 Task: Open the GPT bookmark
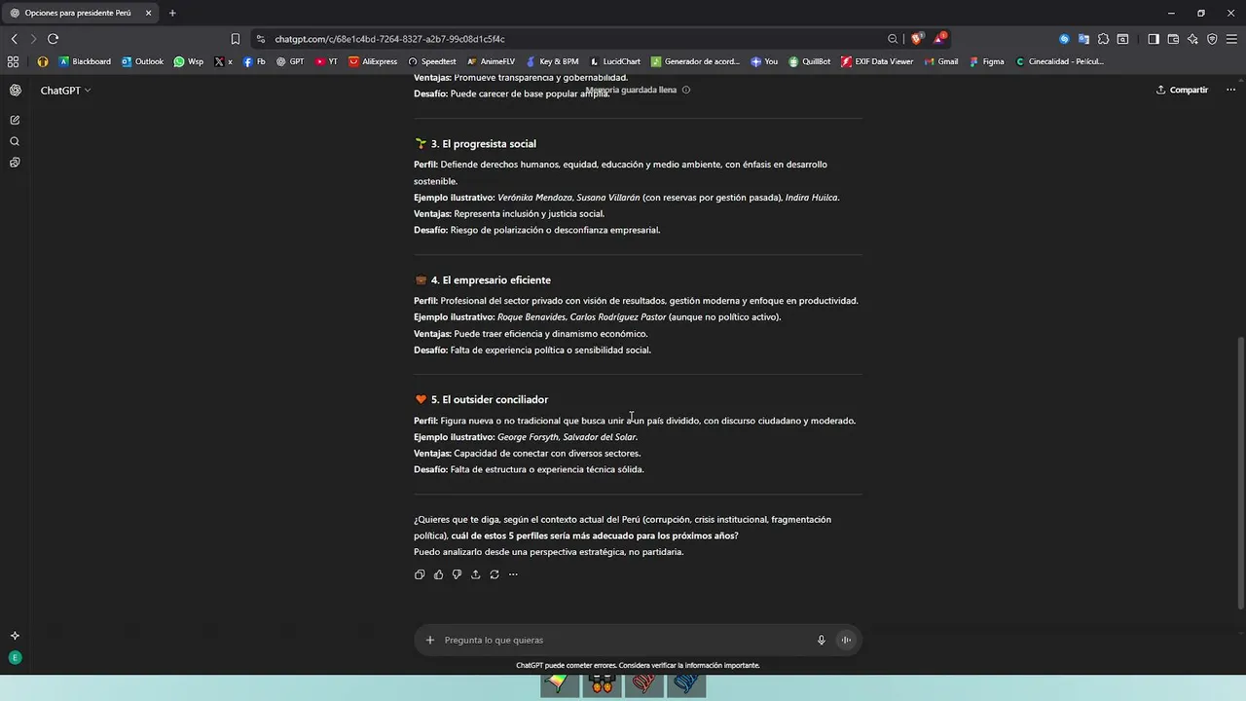click(x=290, y=61)
